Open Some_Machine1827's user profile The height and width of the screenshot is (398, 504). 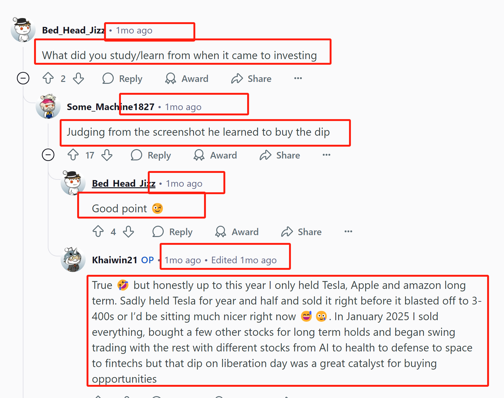coord(110,107)
